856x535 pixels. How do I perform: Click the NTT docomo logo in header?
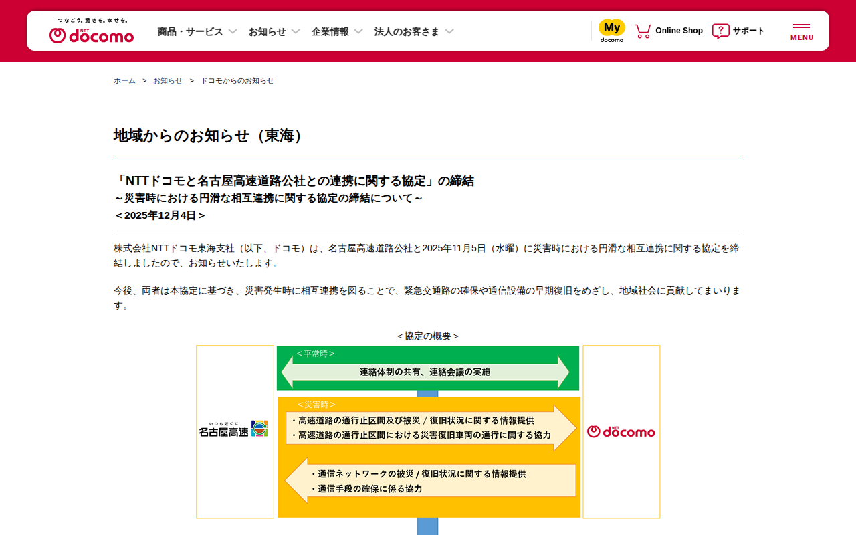(92, 31)
